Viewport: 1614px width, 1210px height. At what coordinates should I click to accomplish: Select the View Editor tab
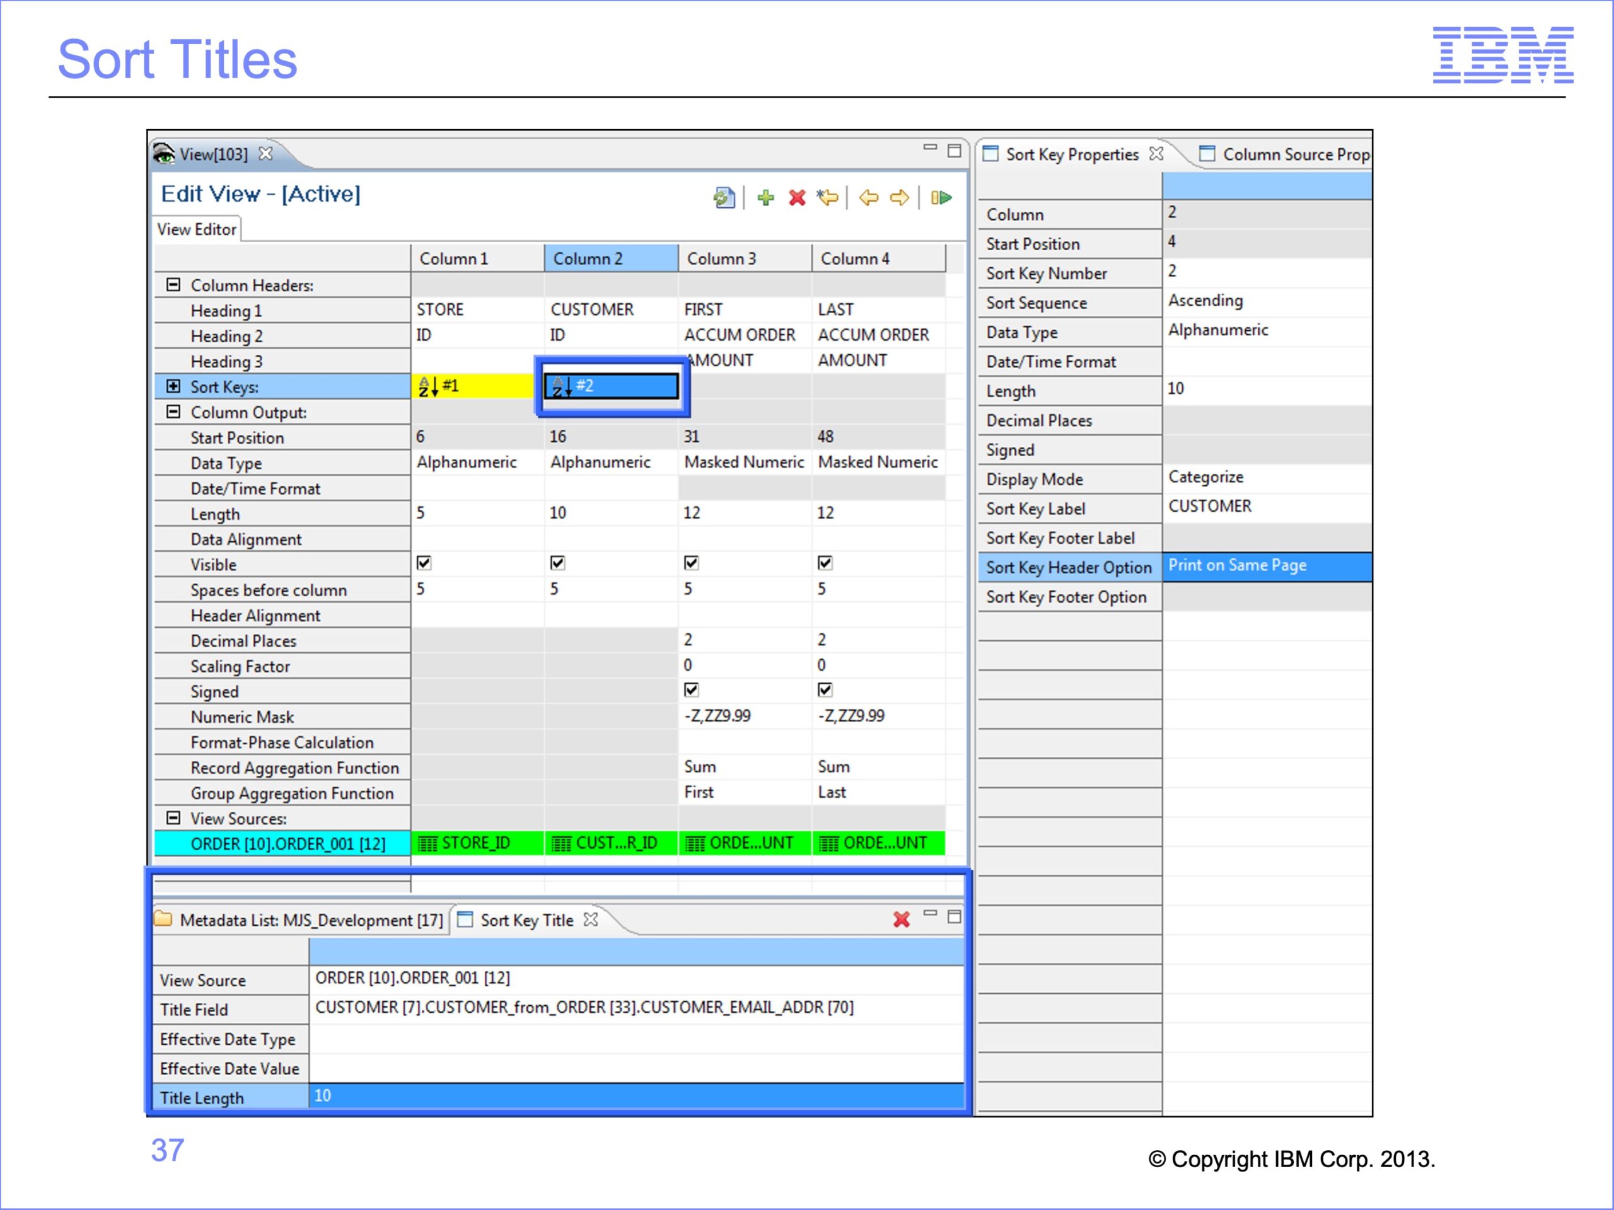(197, 229)
